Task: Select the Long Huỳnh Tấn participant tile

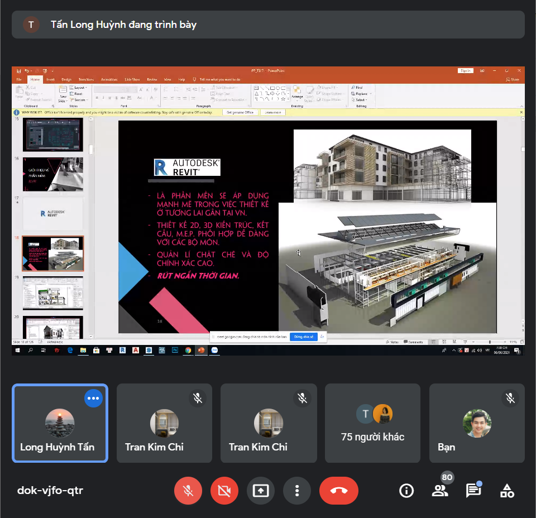Action: pos(60,423)
